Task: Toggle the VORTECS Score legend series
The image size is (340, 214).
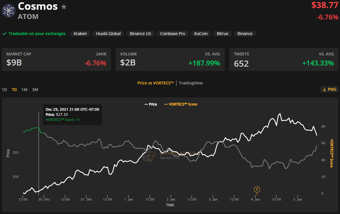Action: point(181,104)
